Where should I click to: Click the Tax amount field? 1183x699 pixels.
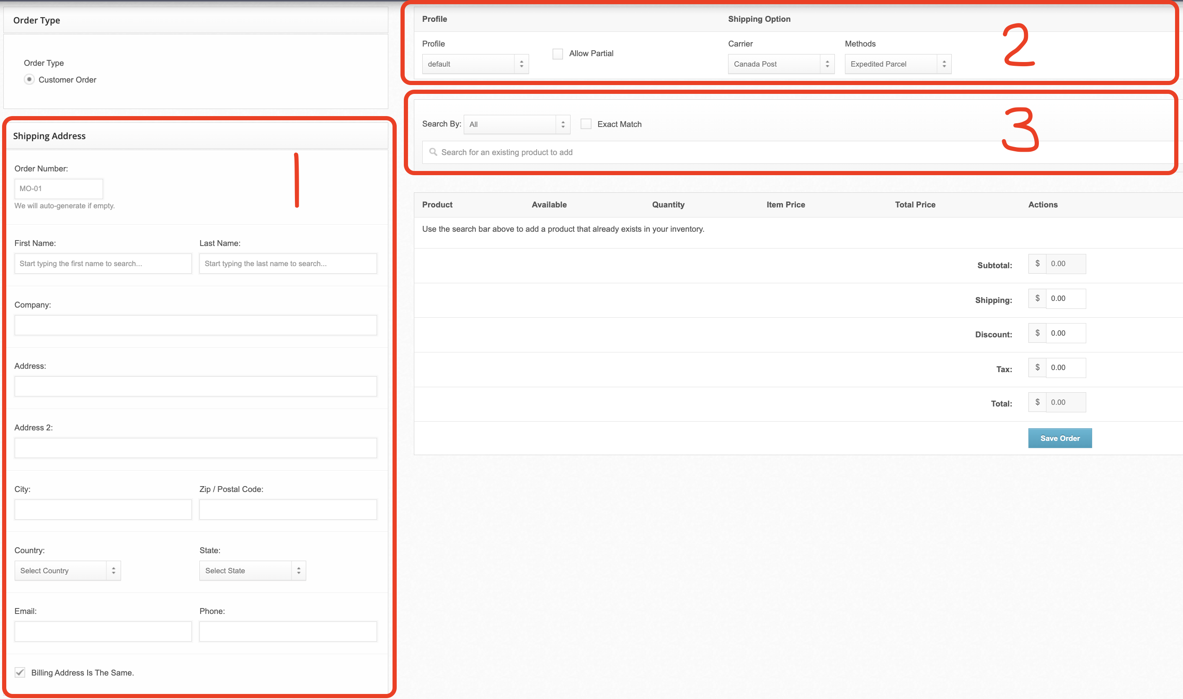coord(1065,368)
